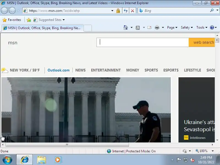Click Internet Protected Mode status zone
220x165 pixels.
click(131, 151)
